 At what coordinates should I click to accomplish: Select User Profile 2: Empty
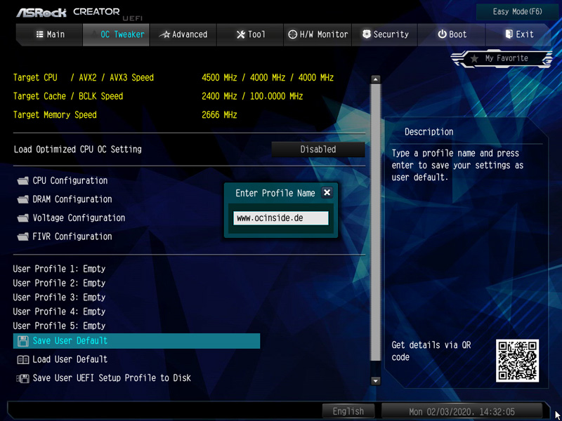tap(59, 283)
